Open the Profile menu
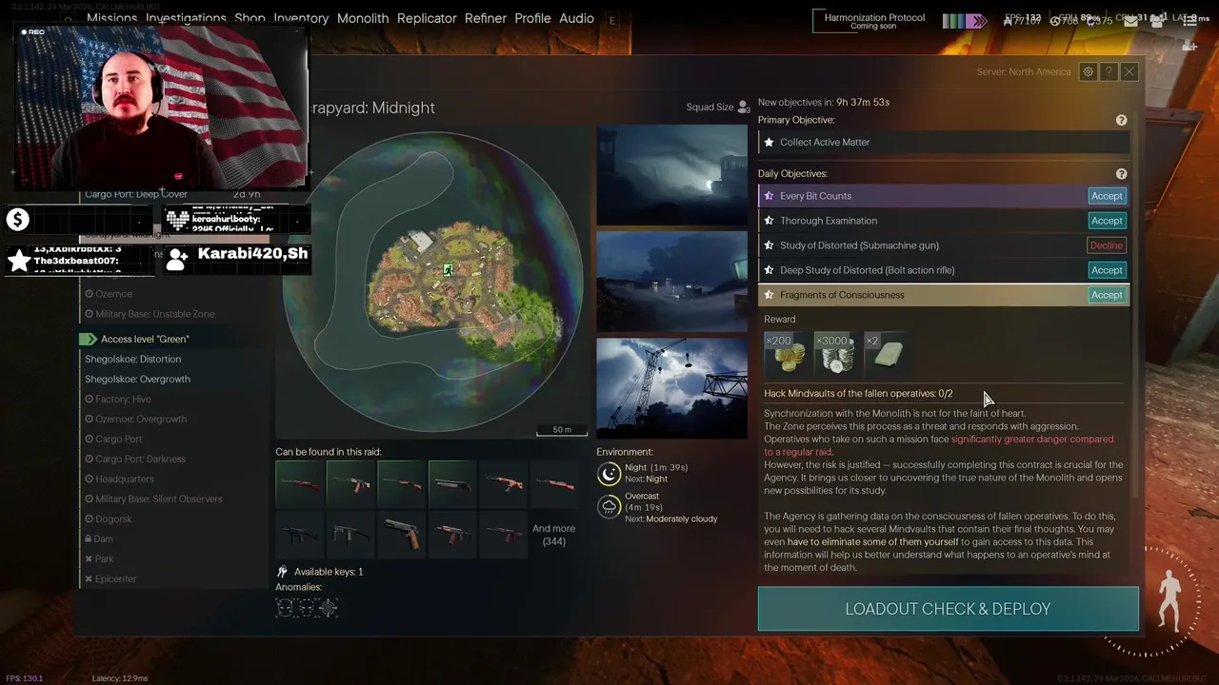Screen dimensions: 1219x685 [532, 18]
